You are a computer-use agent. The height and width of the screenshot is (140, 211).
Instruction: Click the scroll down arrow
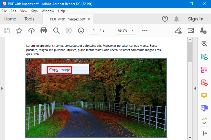pos(190,137)
